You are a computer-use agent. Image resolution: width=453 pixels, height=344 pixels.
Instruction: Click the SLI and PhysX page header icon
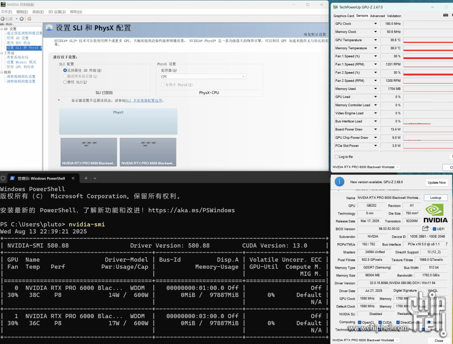point(49,28)
